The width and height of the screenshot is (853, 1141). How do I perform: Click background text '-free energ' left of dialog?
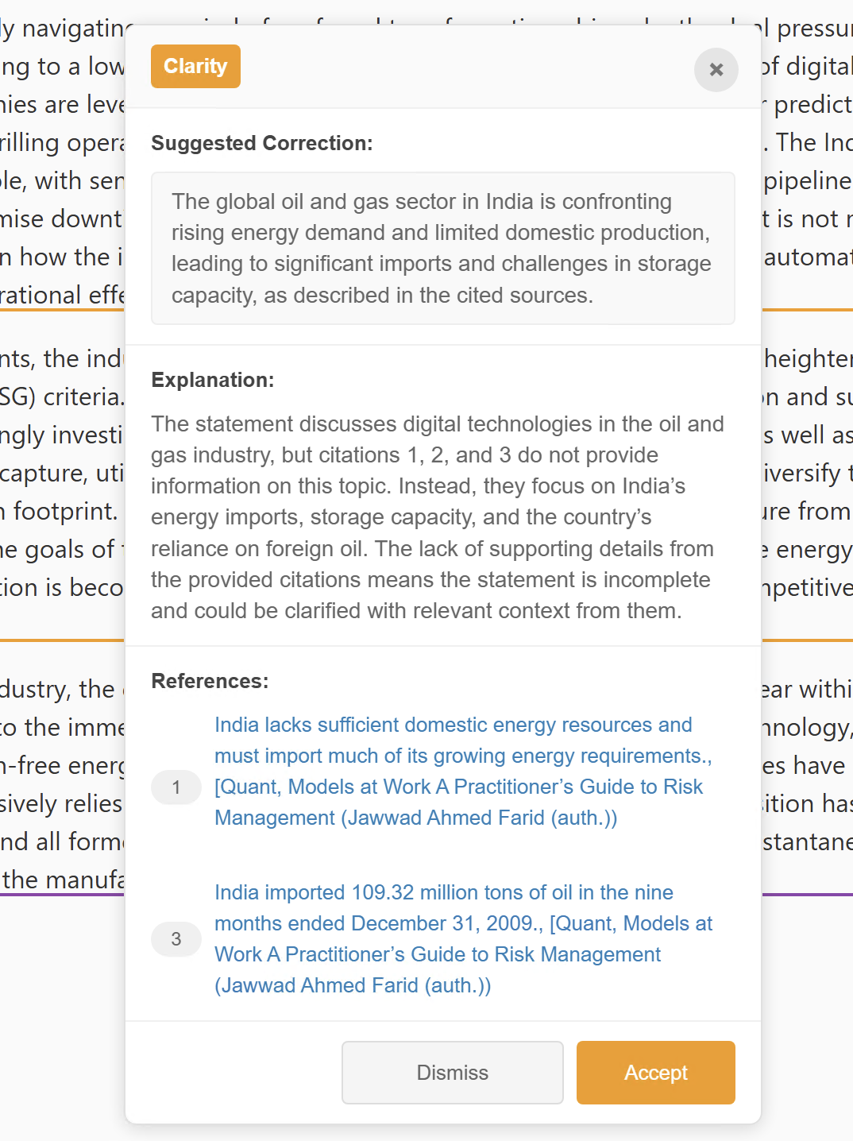pos(62,766)
